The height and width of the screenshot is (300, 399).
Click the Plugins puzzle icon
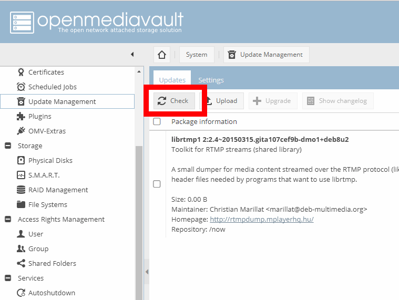[21, 116]
